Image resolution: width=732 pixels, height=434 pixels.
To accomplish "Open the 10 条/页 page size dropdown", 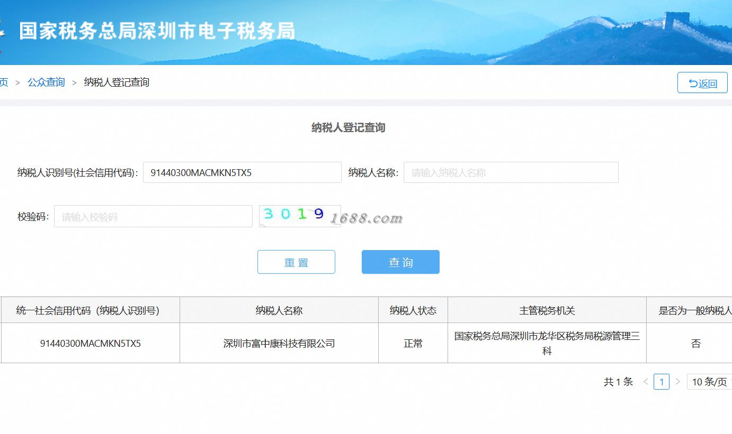I will [x=710, y=382].
